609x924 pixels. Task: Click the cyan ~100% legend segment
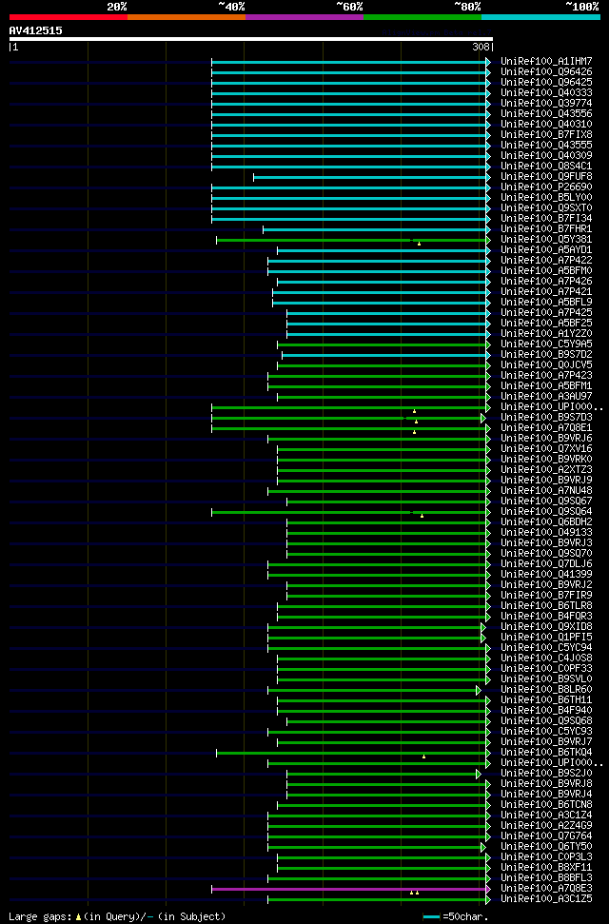[x=541, y=17]
